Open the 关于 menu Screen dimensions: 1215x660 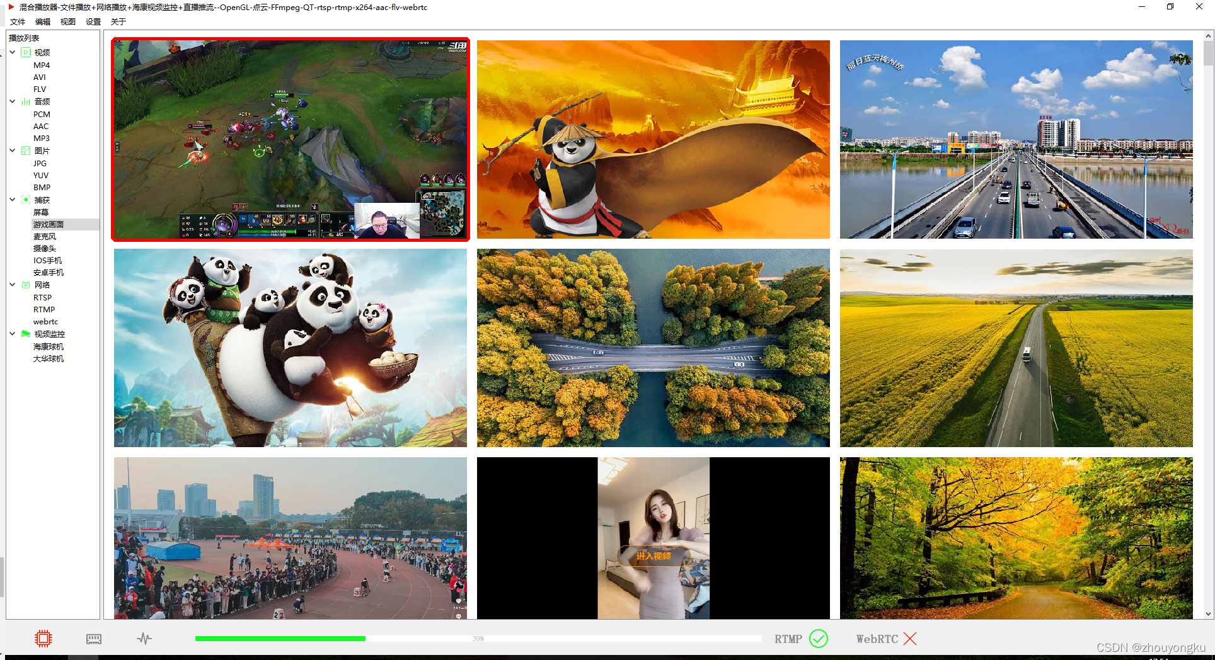coord(118,21)
